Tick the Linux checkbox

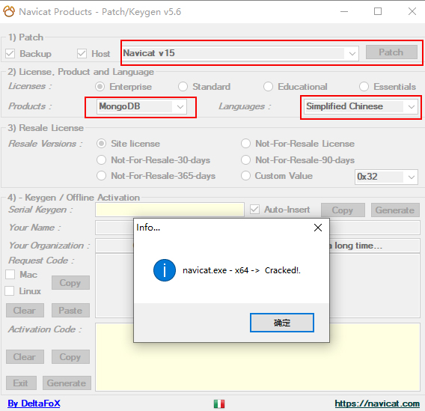click(10, 291)
